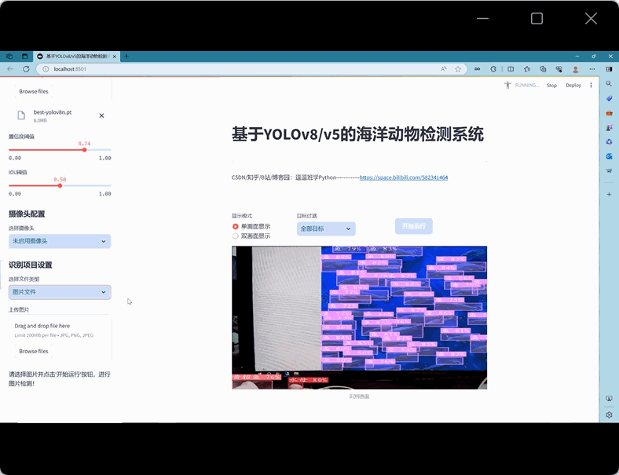Open the sidebar tools briefcase icon

click(x=609, y=113)
